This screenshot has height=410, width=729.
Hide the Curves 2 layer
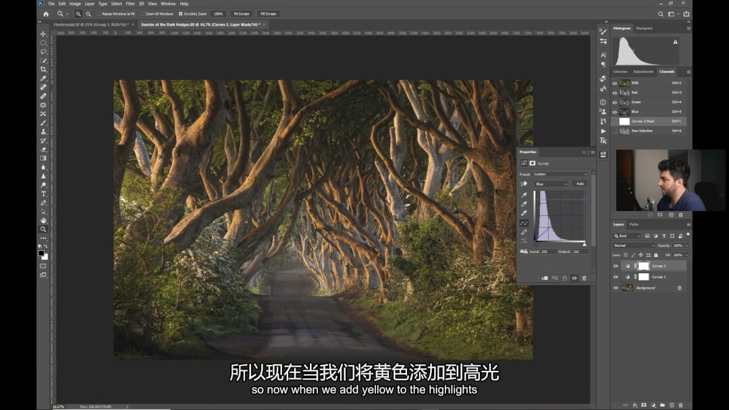616,266
